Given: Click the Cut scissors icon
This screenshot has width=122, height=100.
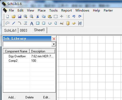Looking at the screenshot, I should [38, 16].
